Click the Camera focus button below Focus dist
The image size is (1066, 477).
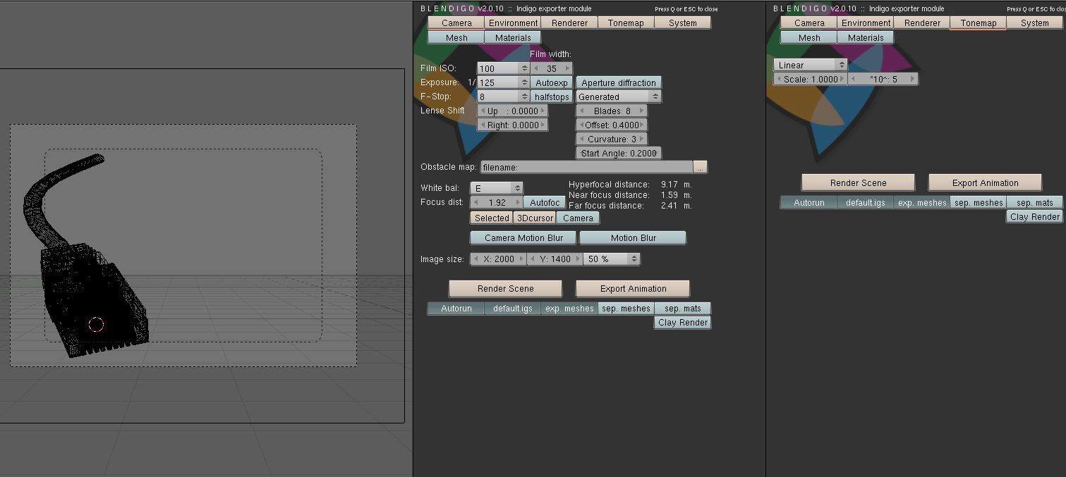pyautogui.click(x=578, y=218)
